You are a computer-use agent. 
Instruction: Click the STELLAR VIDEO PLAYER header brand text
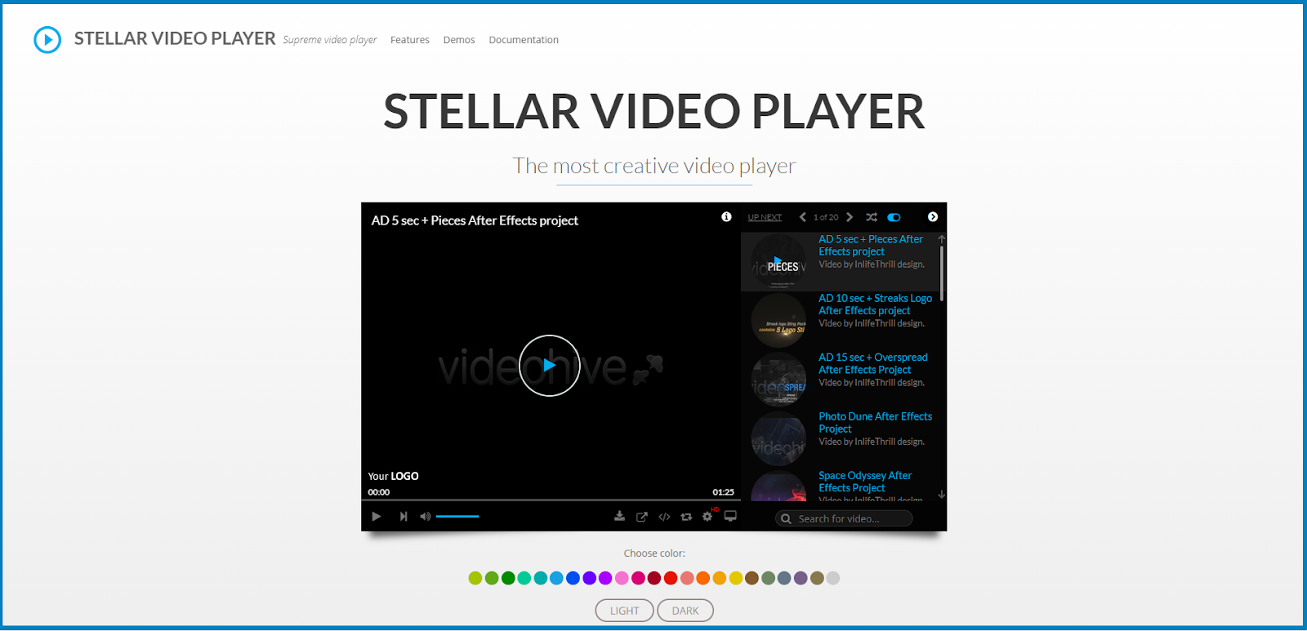tap(175, 38)
